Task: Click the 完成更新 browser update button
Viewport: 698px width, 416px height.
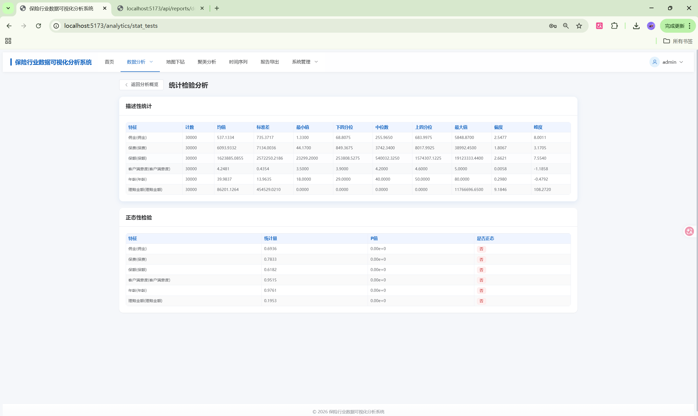Action: [675, 26]
